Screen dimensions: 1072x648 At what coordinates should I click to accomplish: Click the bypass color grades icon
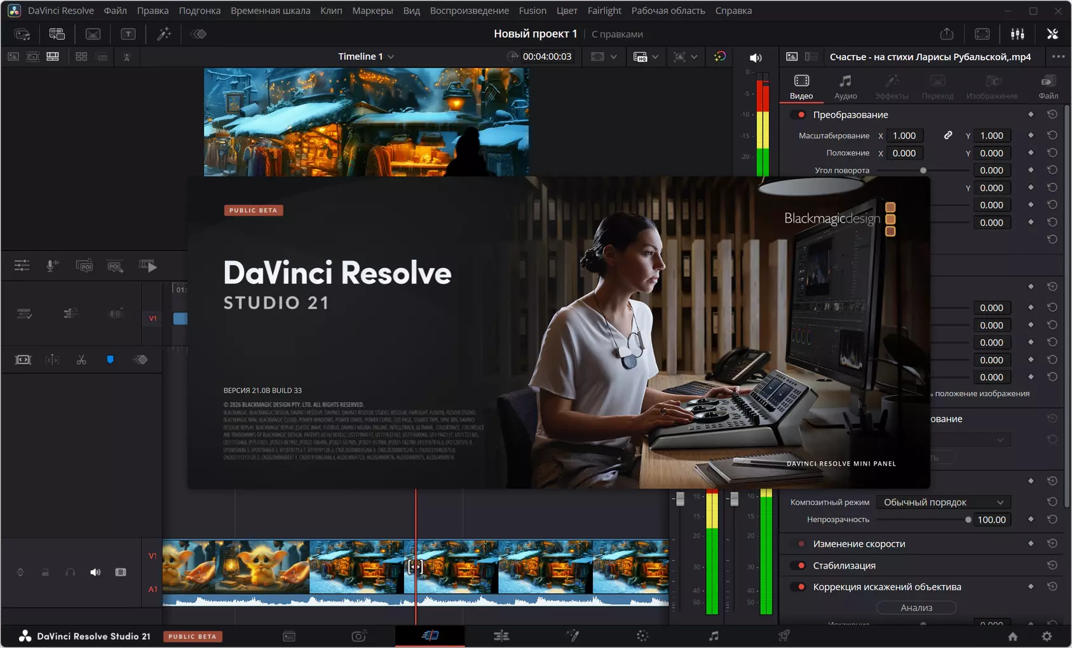click(719, 57)
